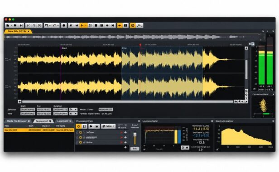Viewport: 279px width, 172px height.
Task: Click icon next to chain power button
Action: (85, 126)
